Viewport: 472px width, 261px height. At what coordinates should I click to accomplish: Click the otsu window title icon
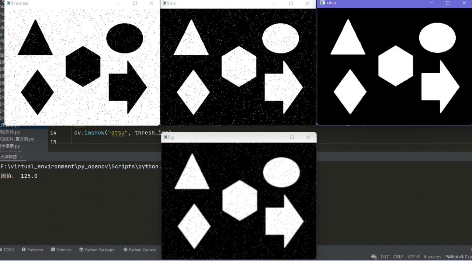(323, 3)
